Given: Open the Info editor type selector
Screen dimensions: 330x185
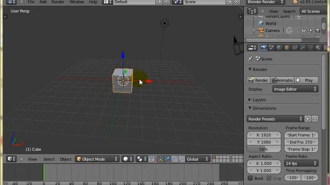Looking at the screenshot, I should coord(11,2).
